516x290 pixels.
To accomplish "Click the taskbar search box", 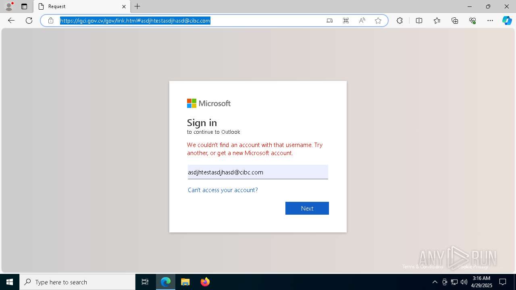I will point(77,282).
